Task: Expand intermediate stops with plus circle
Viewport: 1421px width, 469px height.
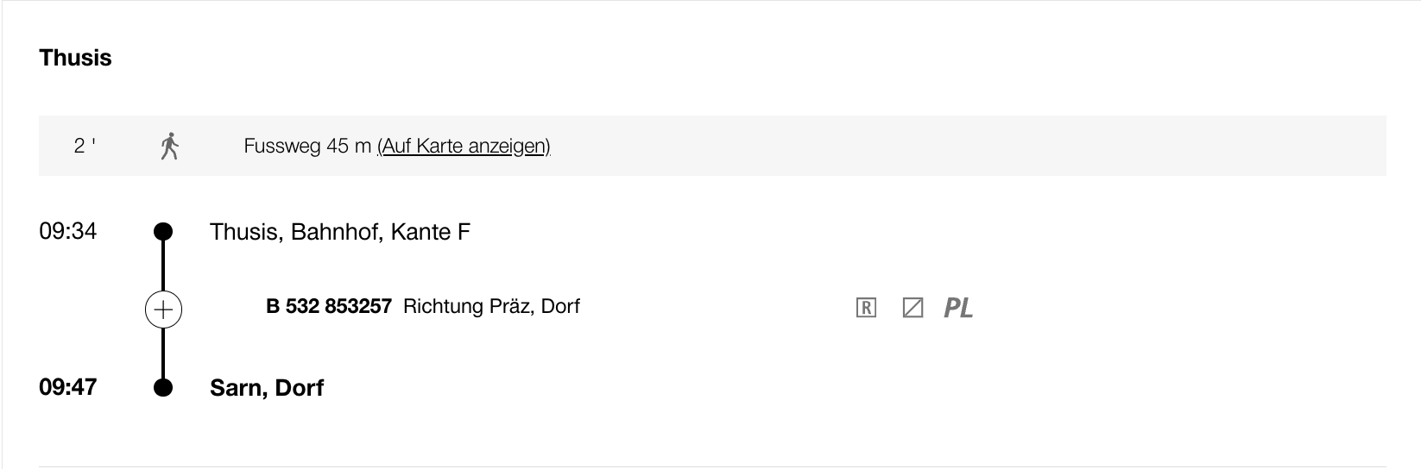Action: [x=163, y=310]
